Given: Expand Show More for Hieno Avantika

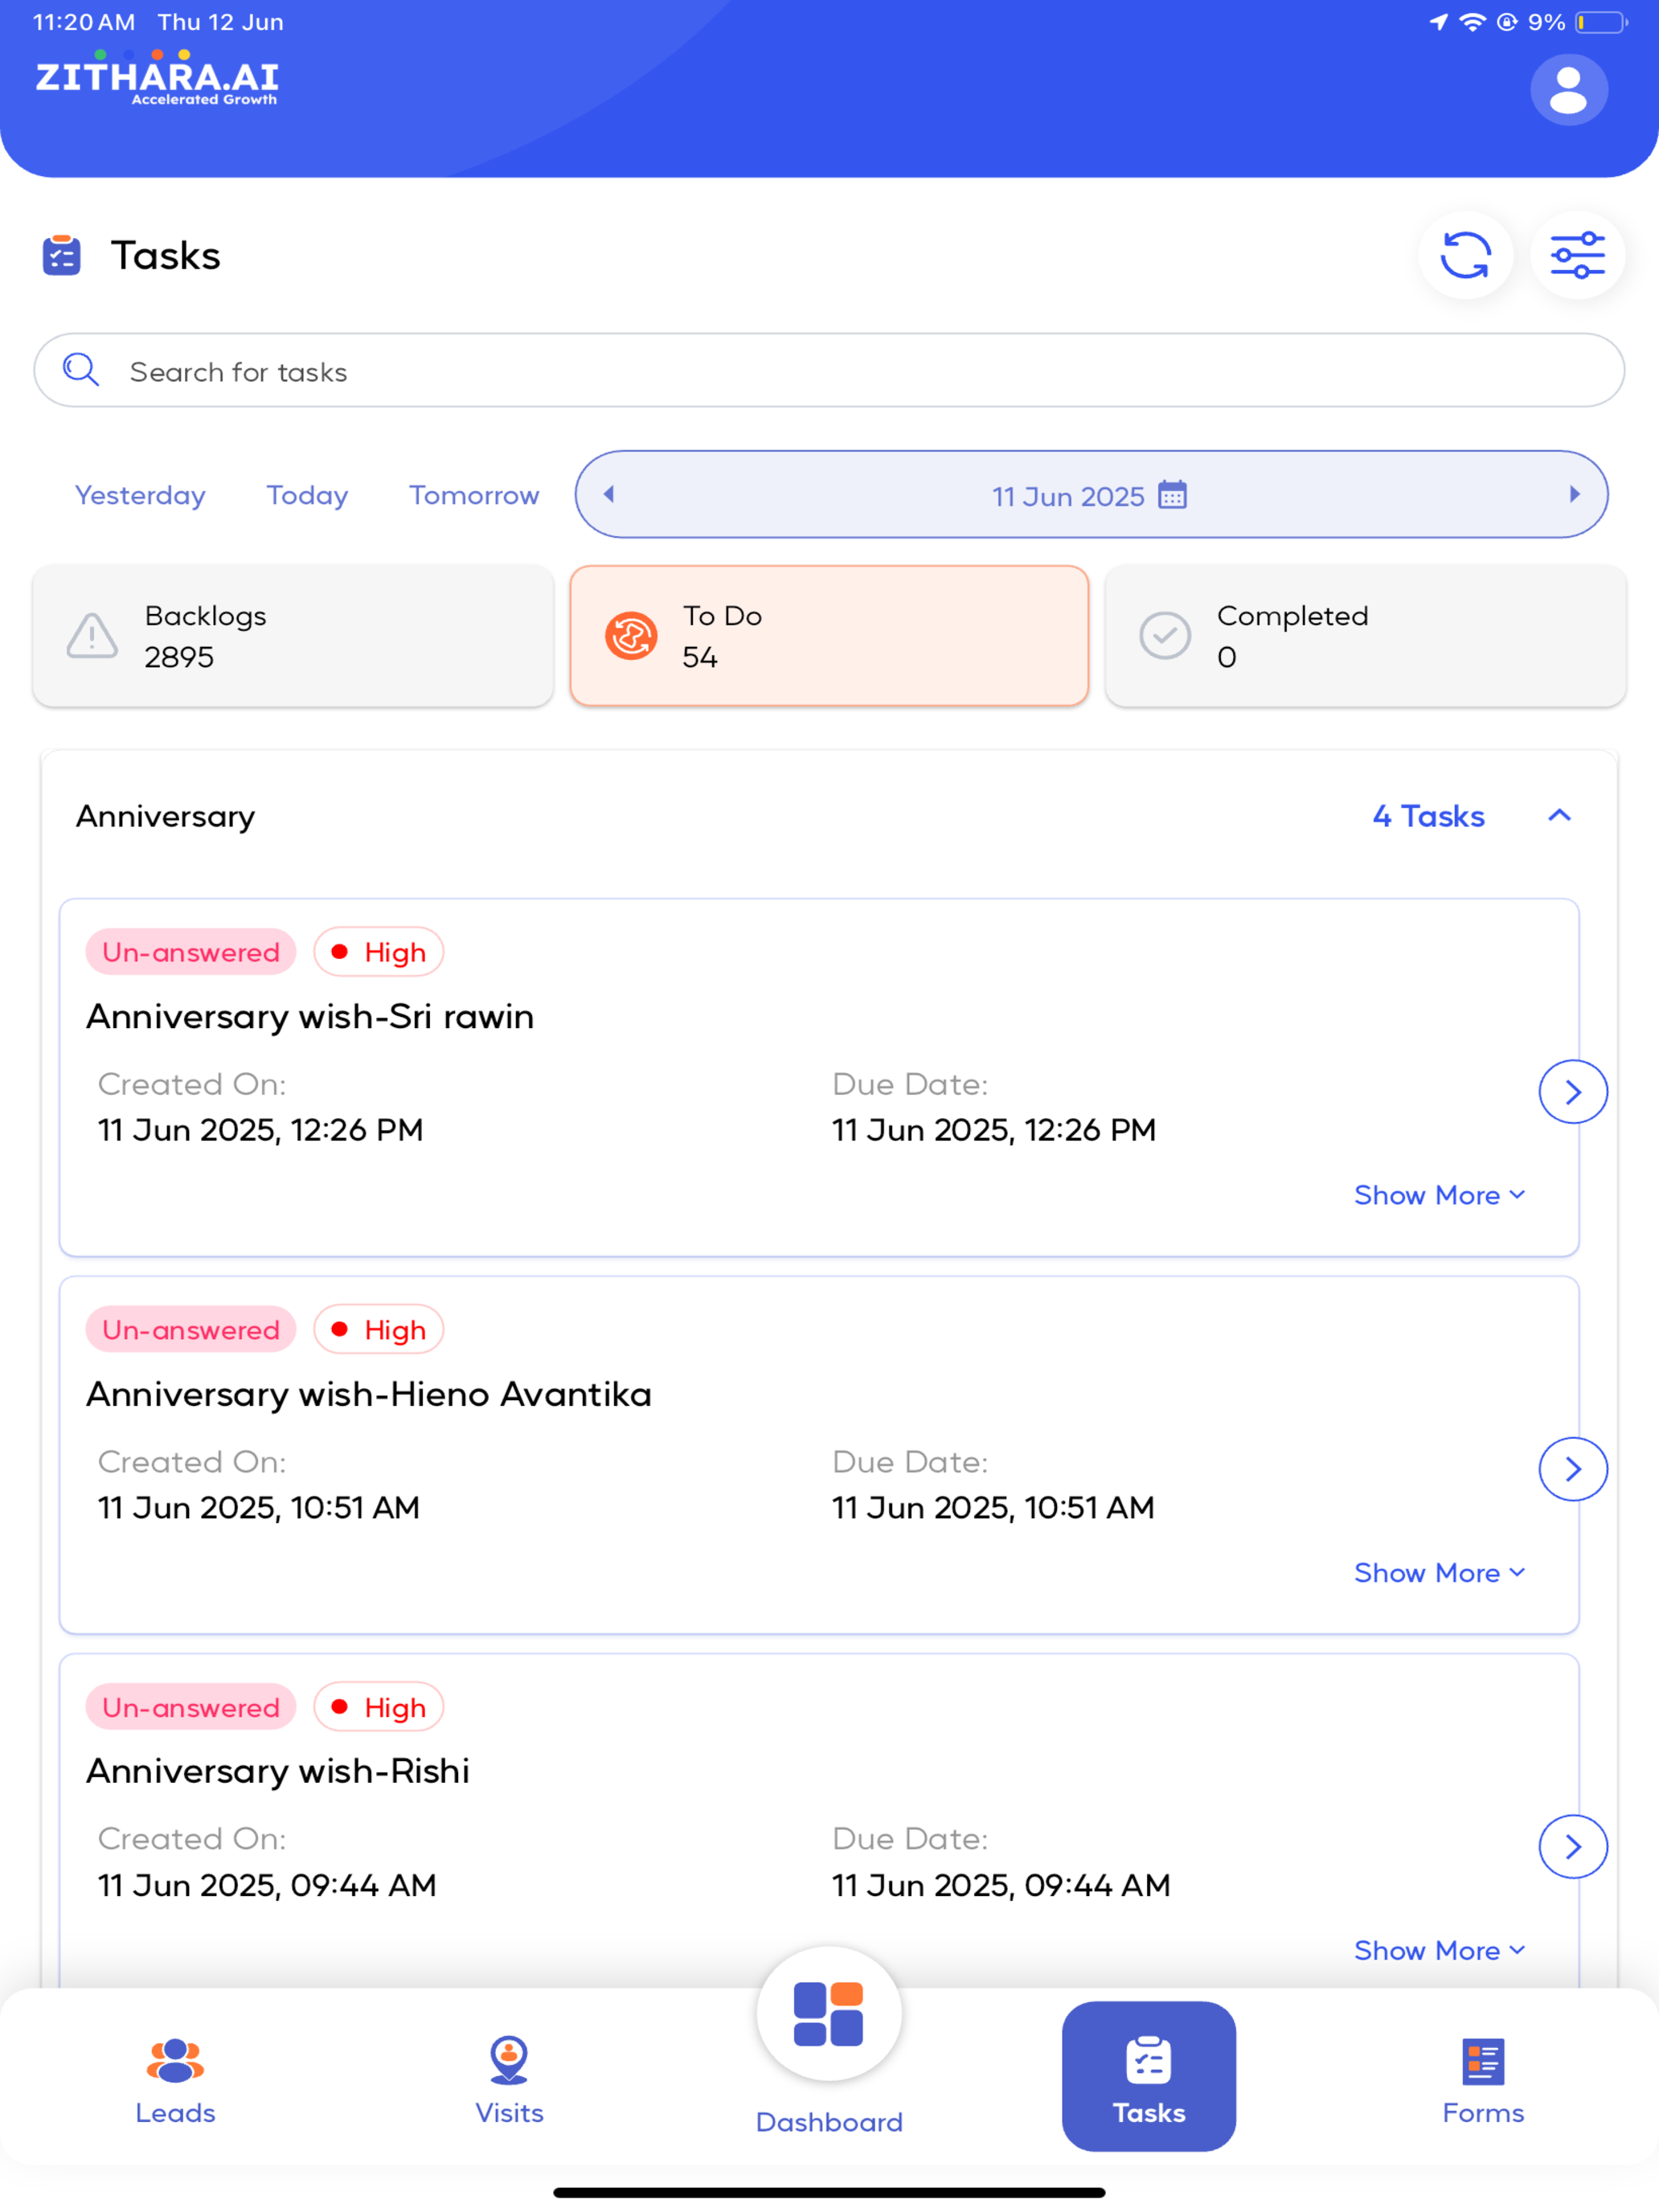Looking at the screenshot, I should [x=1439, y=1573].
